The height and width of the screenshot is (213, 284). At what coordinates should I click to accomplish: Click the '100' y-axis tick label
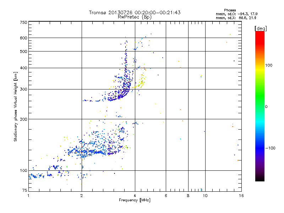tap(23, 171)
